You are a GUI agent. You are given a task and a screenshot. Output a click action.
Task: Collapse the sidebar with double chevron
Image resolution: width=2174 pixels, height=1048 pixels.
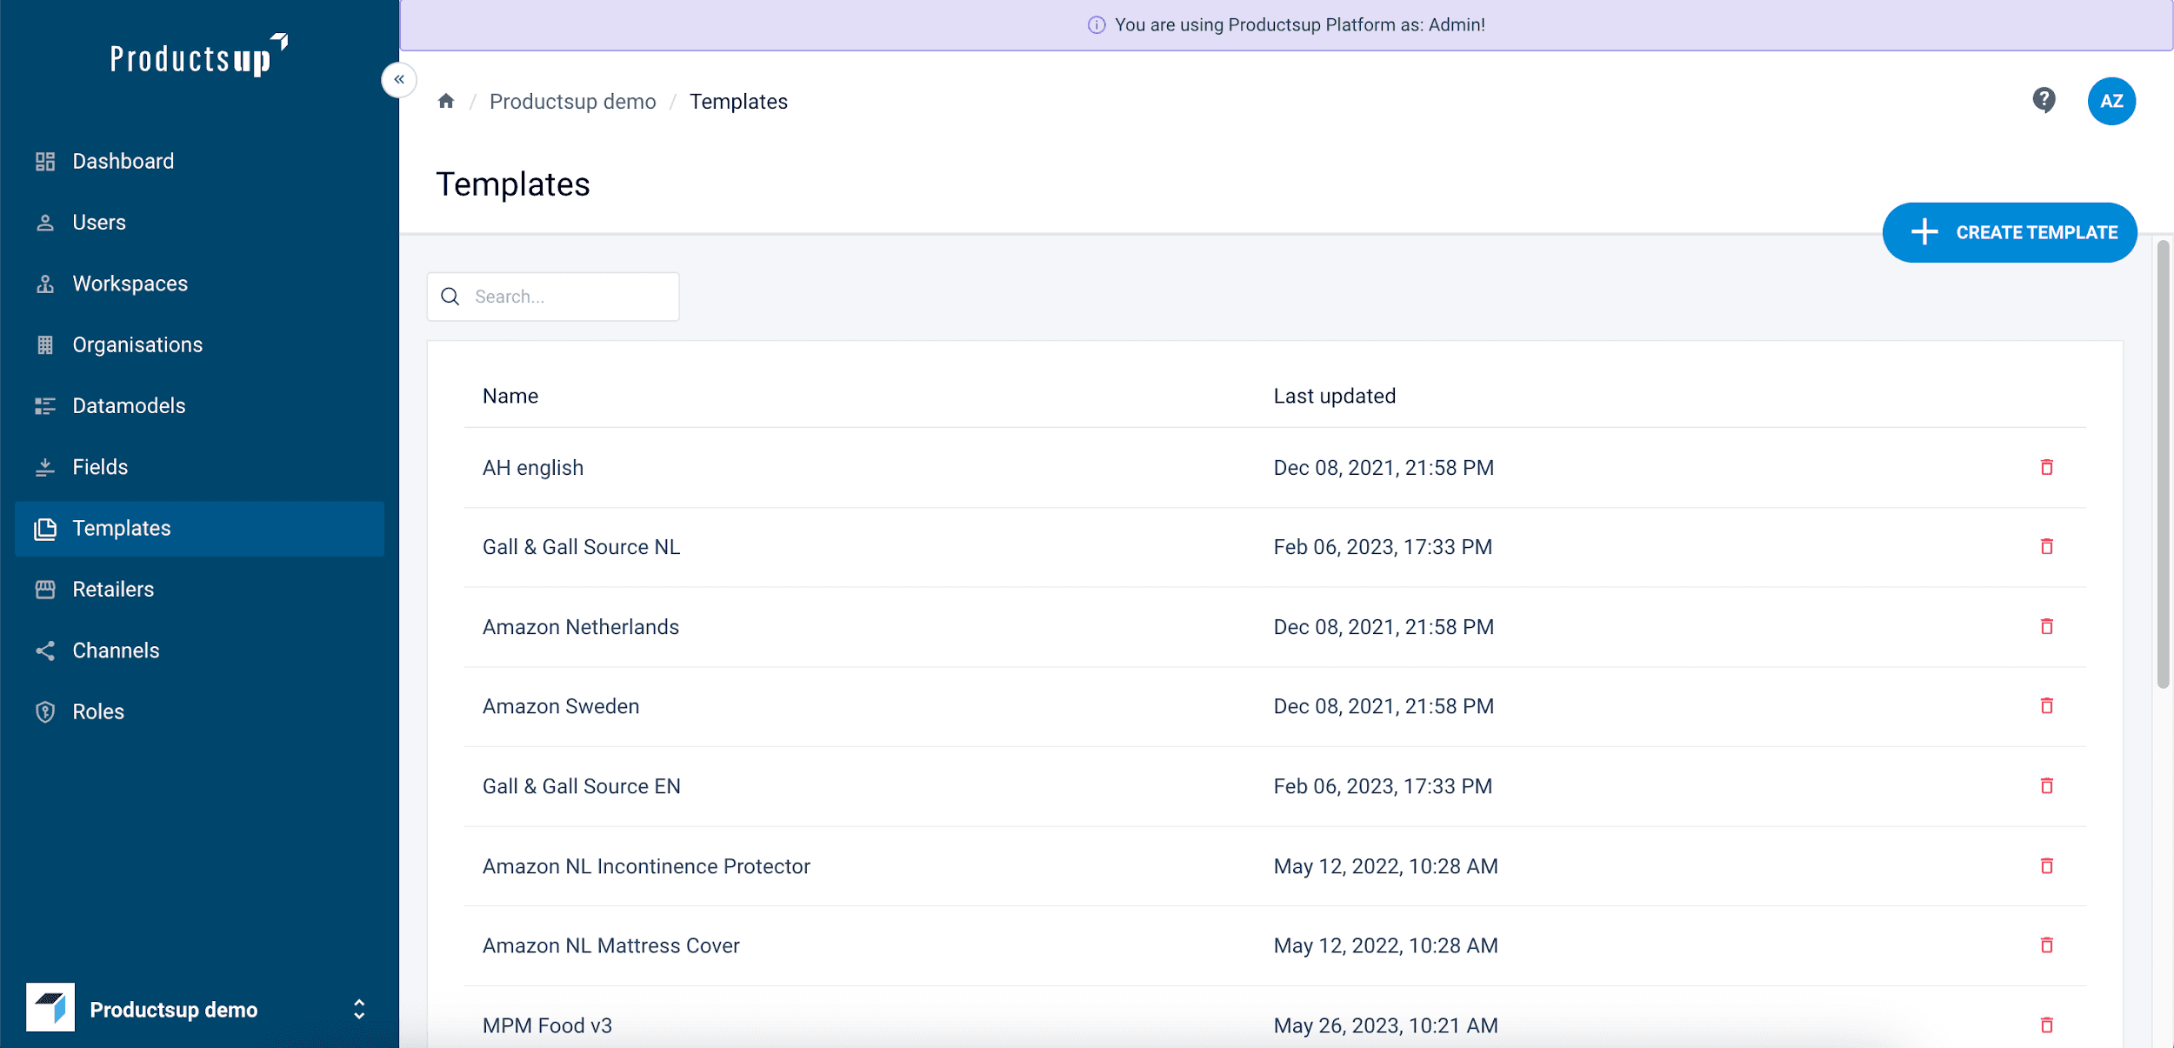(399, 80)
